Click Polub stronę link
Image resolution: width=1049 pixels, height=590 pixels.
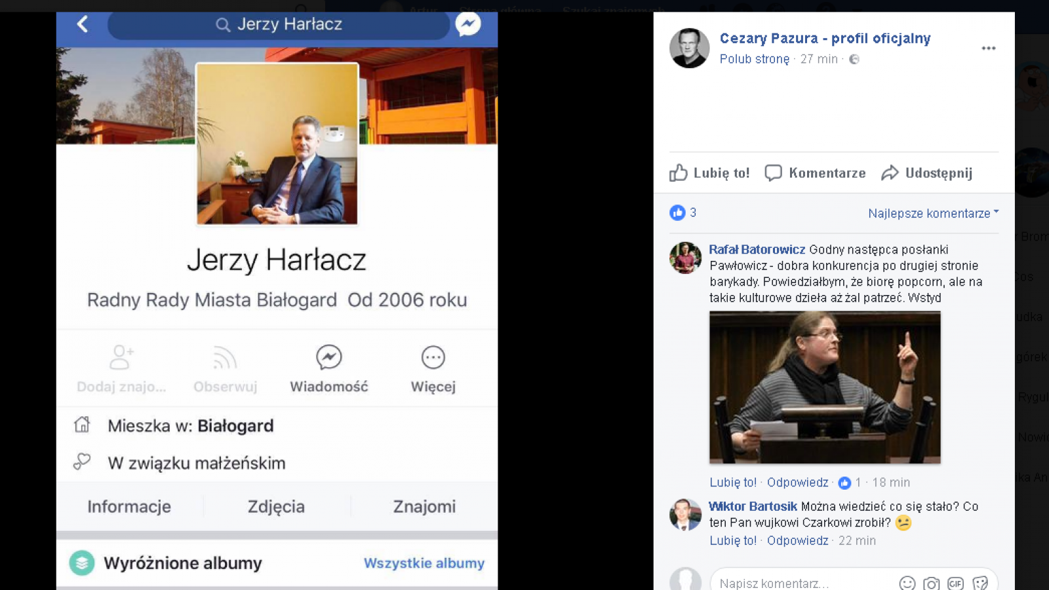755,59
